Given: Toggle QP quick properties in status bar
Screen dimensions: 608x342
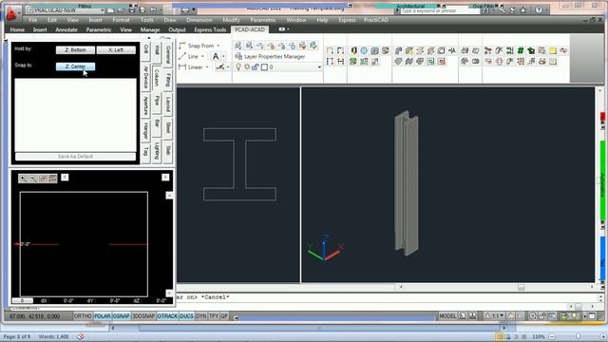Looking at the screenshot, I should 224,316.
